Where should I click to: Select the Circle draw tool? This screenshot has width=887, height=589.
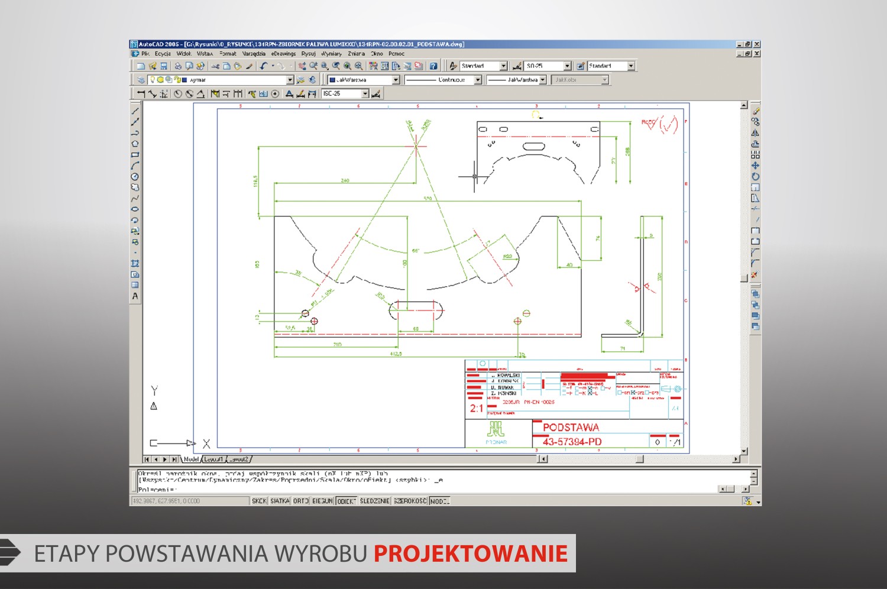[135, 176]
